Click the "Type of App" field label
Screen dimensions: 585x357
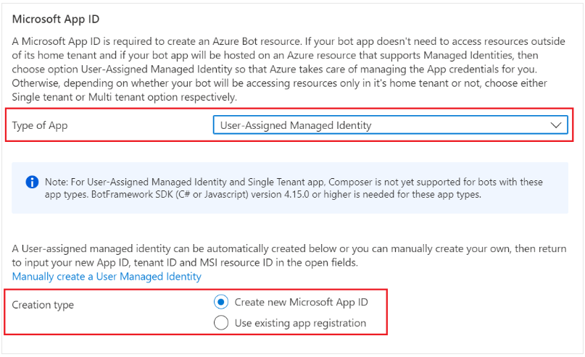pos(40,125)
